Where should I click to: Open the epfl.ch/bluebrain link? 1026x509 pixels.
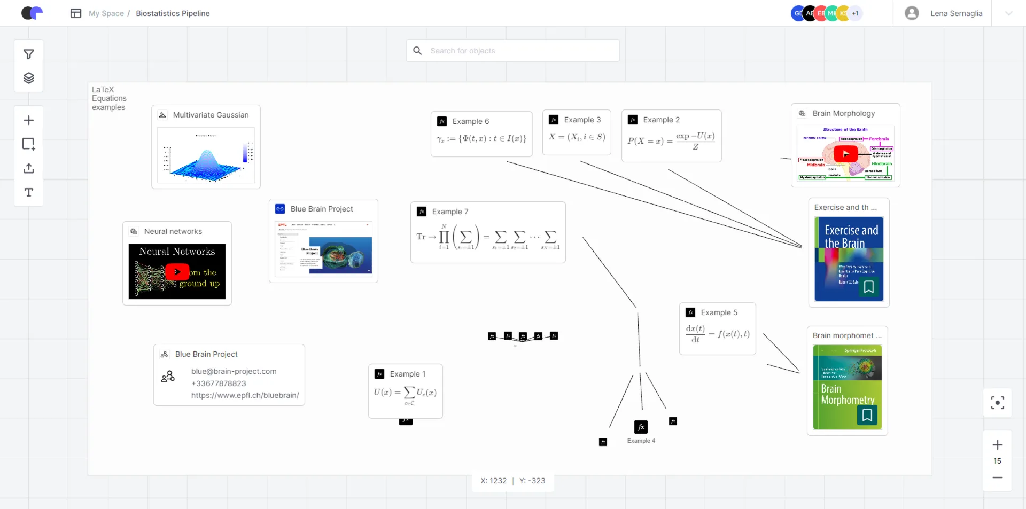[x=245, y=395]
